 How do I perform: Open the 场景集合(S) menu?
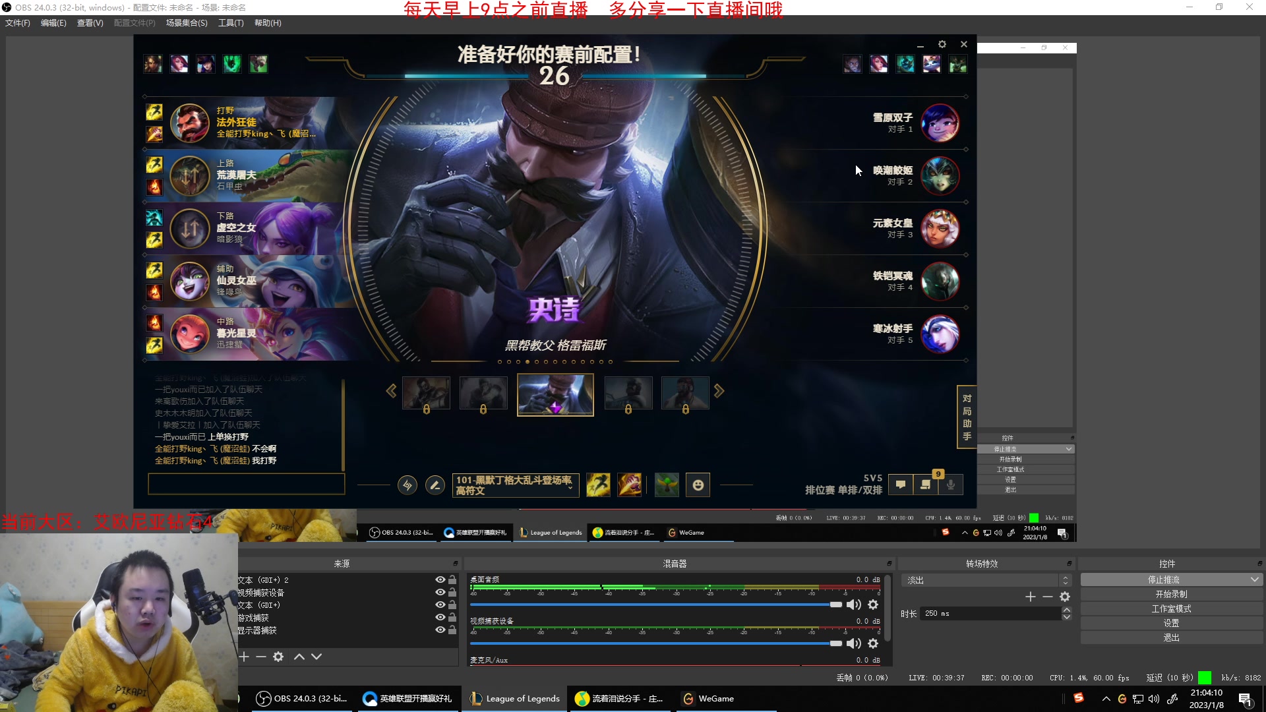187,23
